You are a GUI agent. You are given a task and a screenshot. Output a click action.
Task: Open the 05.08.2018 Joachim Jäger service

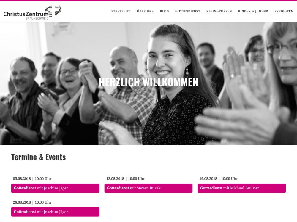55,188
